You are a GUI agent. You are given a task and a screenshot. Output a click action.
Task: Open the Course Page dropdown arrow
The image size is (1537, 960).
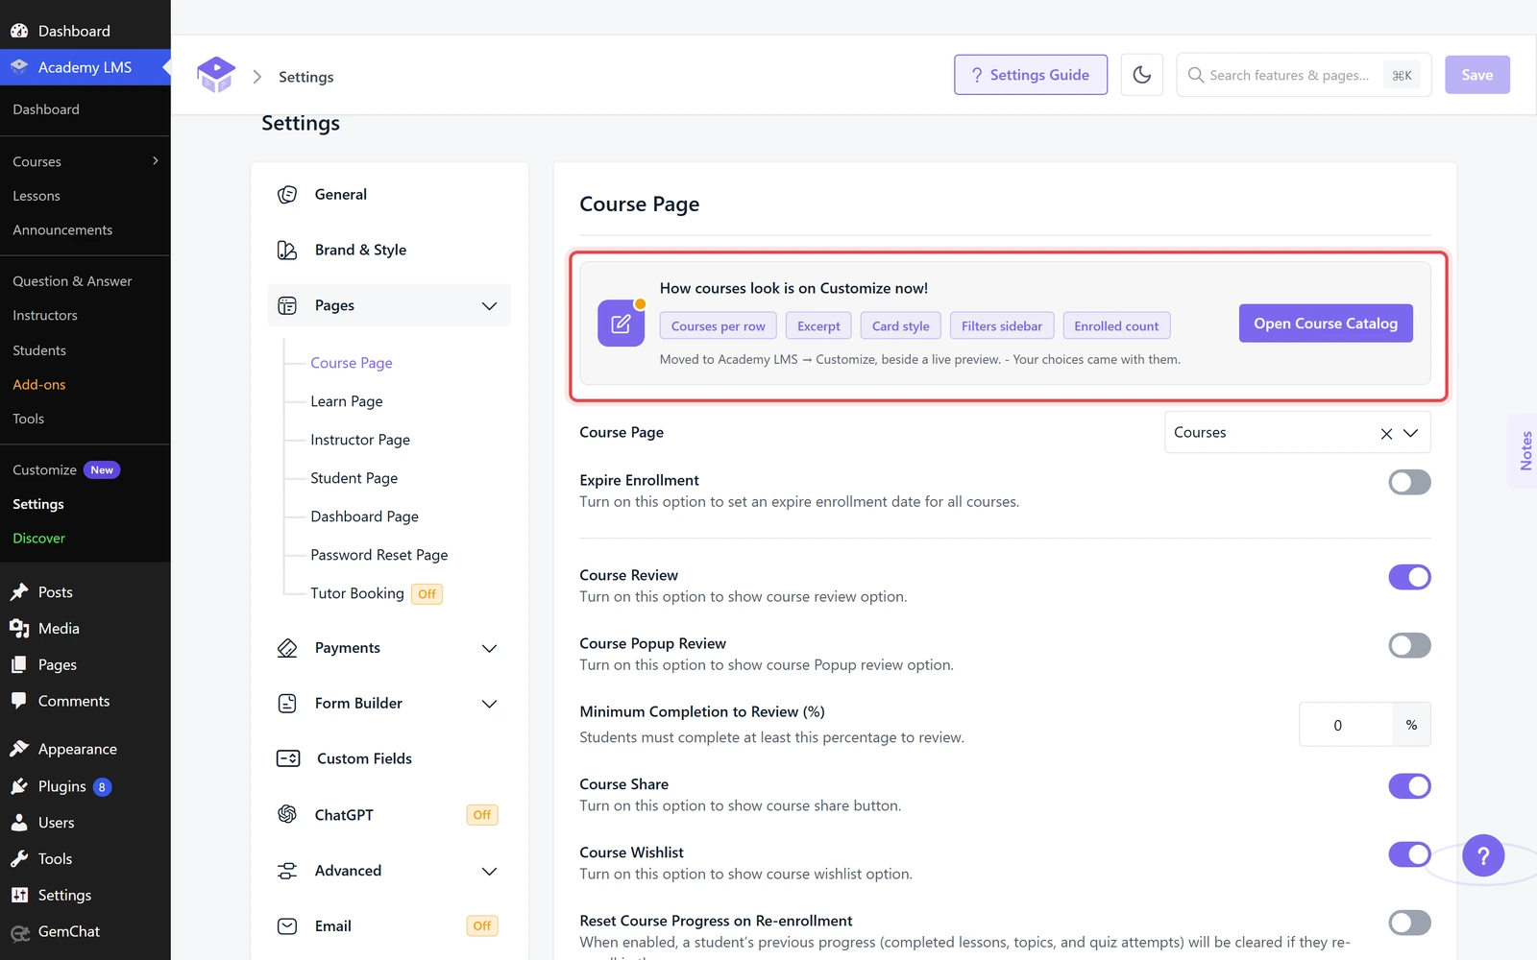point(1410,433)
